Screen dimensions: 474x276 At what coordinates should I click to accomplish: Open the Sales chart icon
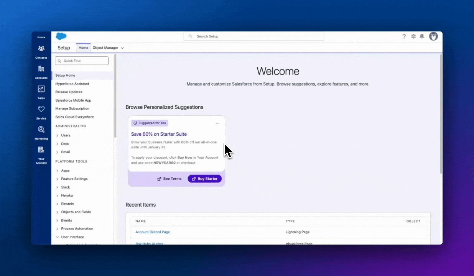point(41,89)
